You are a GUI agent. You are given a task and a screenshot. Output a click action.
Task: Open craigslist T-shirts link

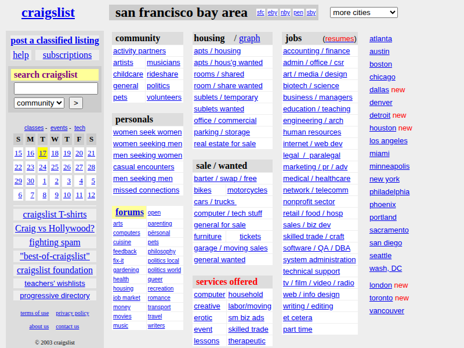tap(55, 215)
